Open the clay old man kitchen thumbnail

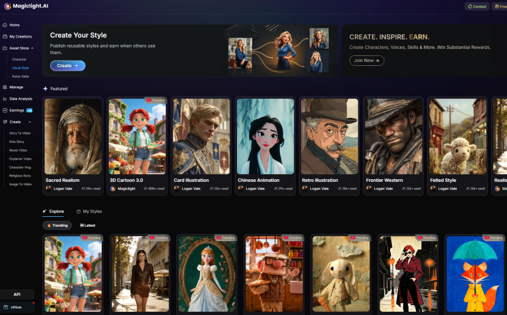pyautogui.click(x=274, y=273)
